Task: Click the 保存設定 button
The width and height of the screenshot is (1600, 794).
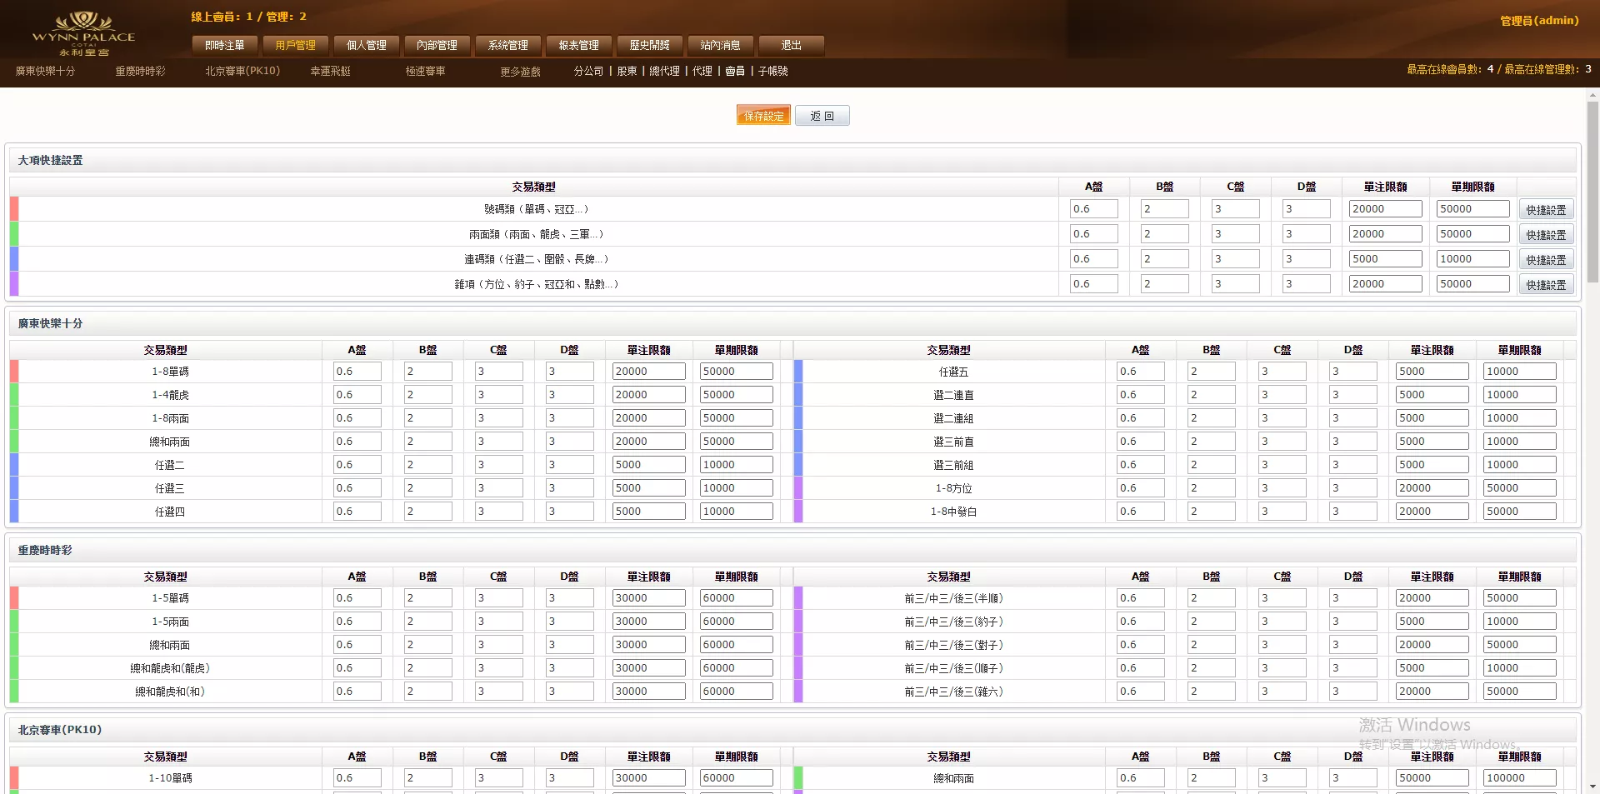Action: click(x=762, y=115)
